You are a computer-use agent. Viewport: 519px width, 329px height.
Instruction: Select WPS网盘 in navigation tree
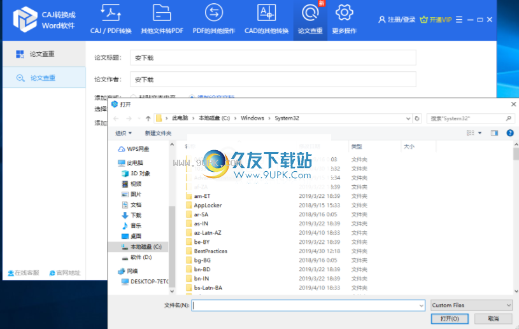[134, 149]
